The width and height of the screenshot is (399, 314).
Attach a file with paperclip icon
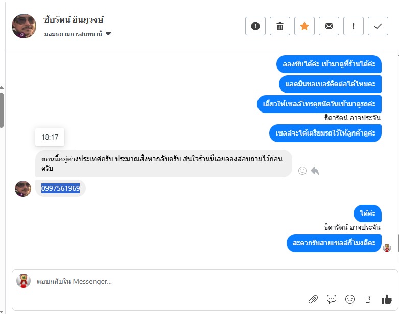point(313,299)
